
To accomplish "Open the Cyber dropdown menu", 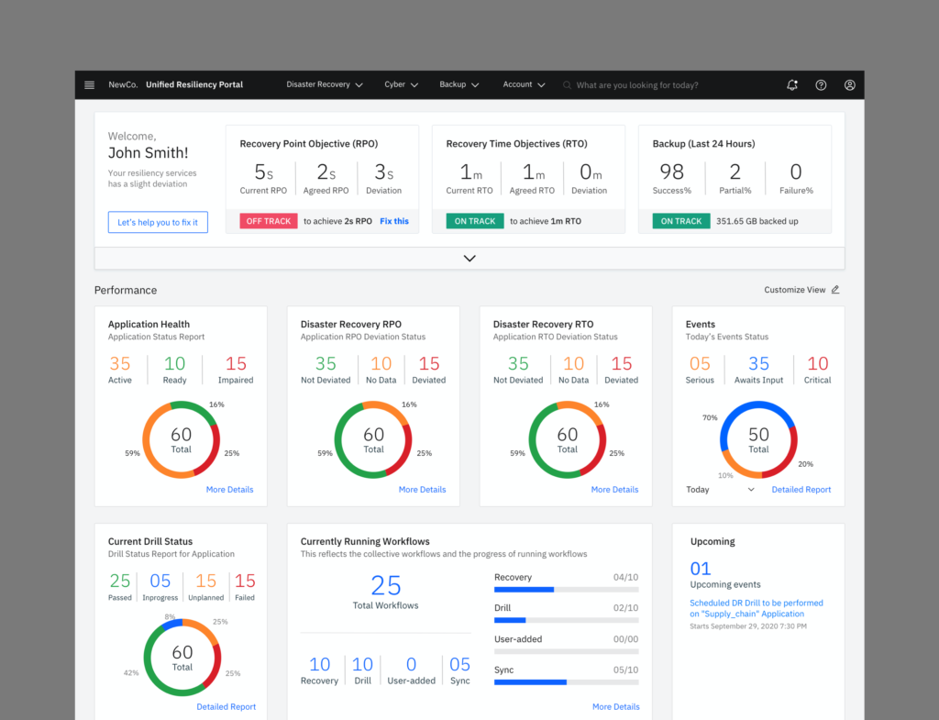I will (401, 85).
